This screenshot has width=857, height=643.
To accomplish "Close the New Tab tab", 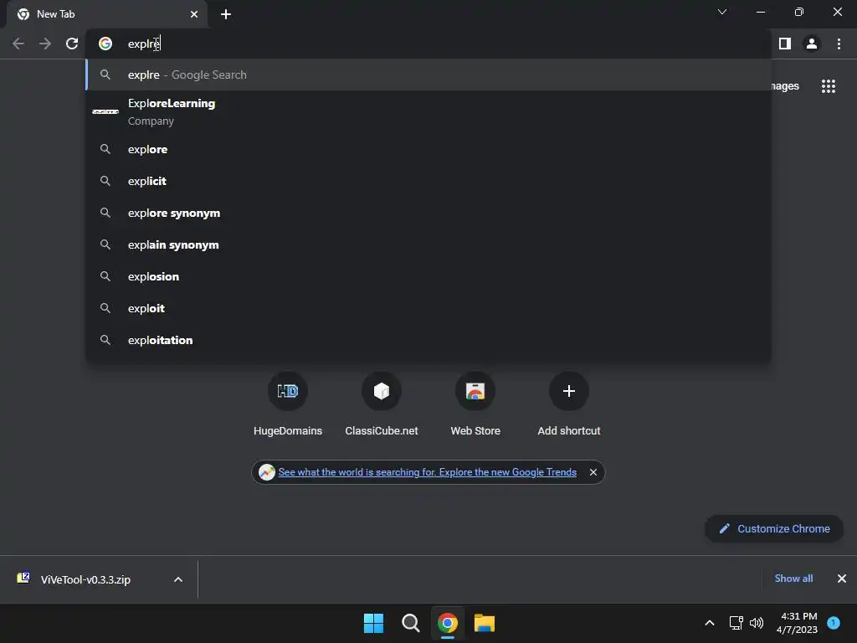I will [194, 14].
